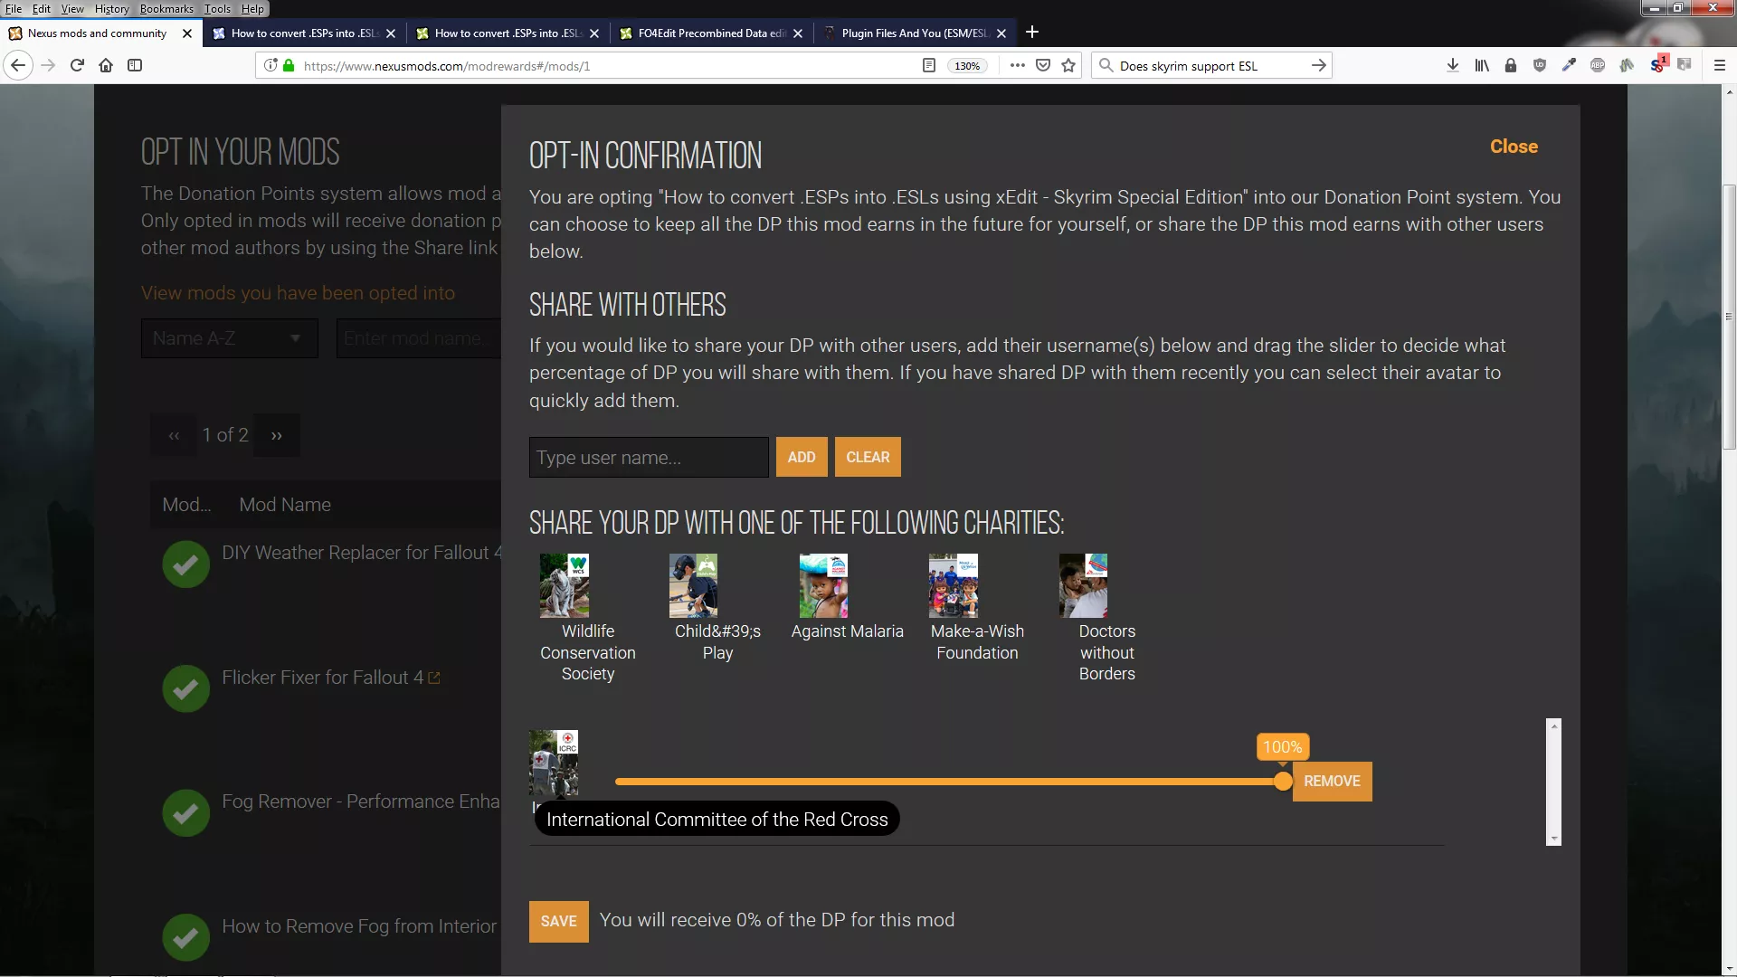Submit the search with the arrow
This screenshot has width=1737, height=977.
pos(1318,65)
